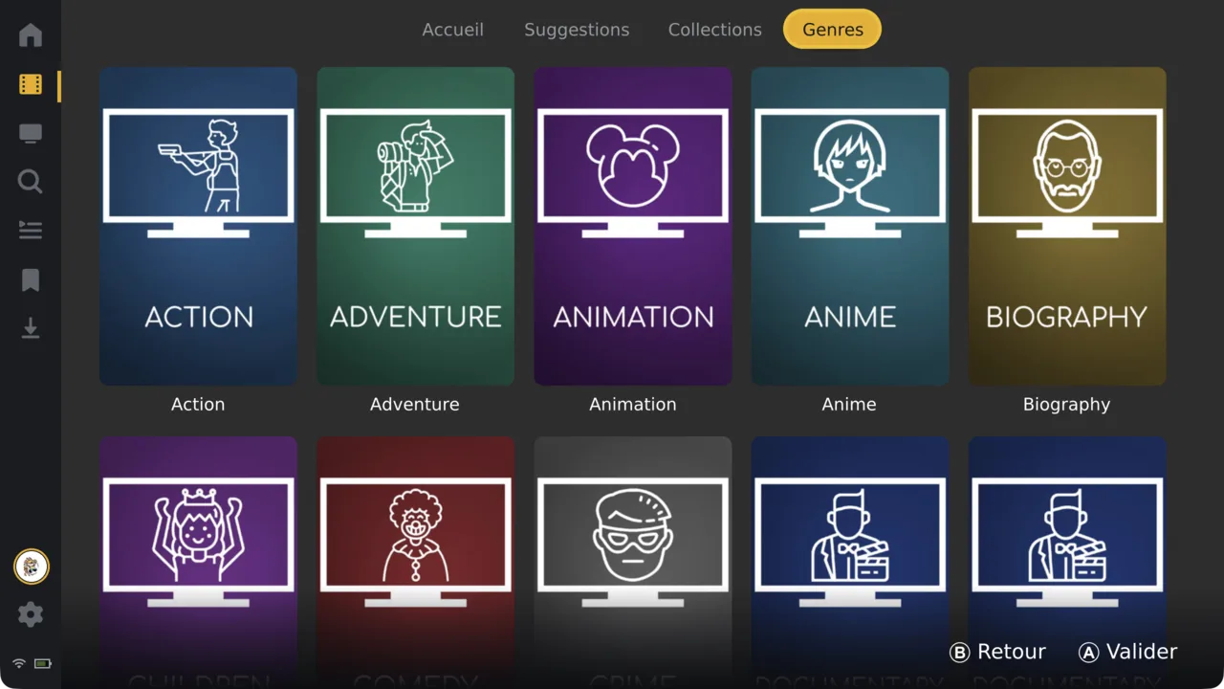Image resolution: width=1224 pixels, height=689 pixels.
Task: Click the "Adventure" caption text
Action: 415,404
